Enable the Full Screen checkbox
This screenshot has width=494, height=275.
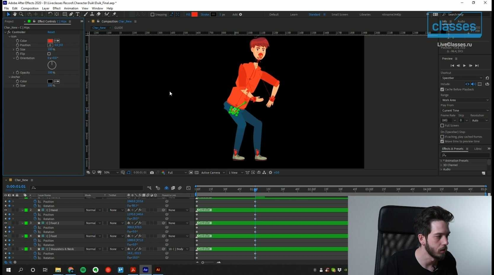click(442, 126)
